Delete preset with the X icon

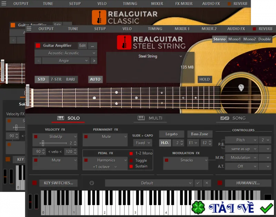[207, 183]
